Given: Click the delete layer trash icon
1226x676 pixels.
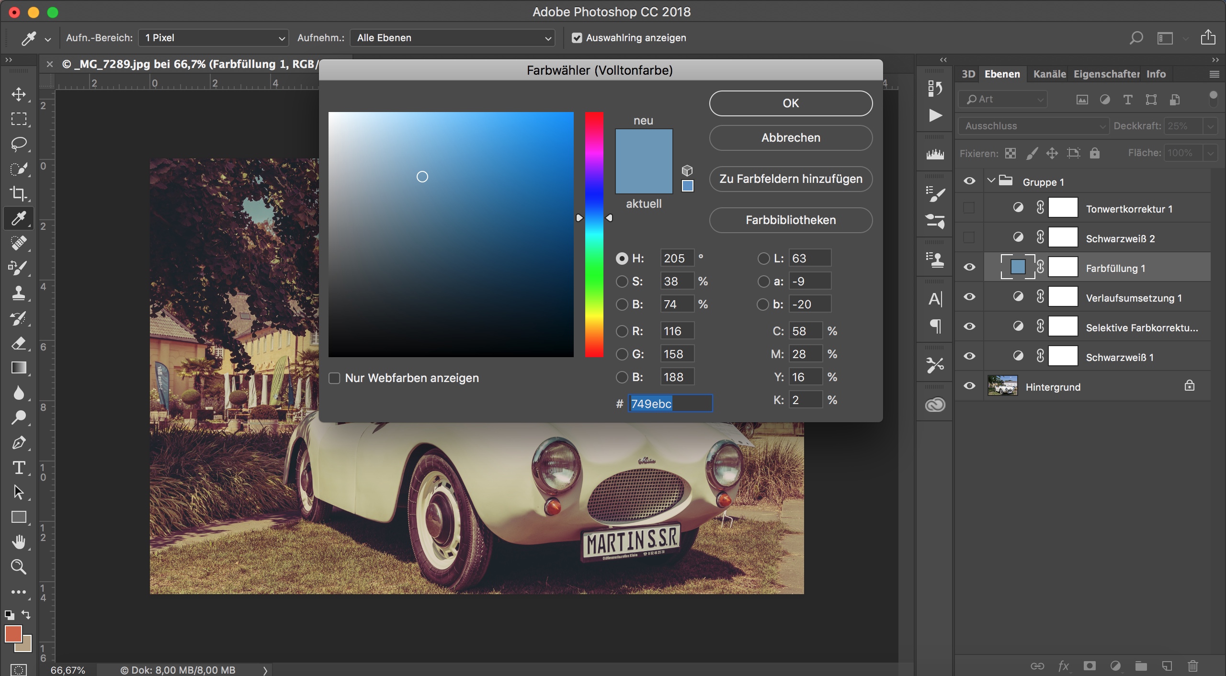Looking at the screenshot, I should coord(1192,666).
